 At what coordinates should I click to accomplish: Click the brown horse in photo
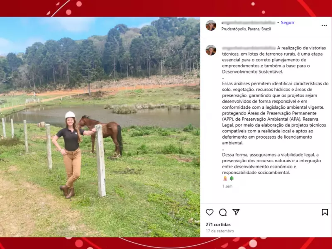click(x=101, y=135)
